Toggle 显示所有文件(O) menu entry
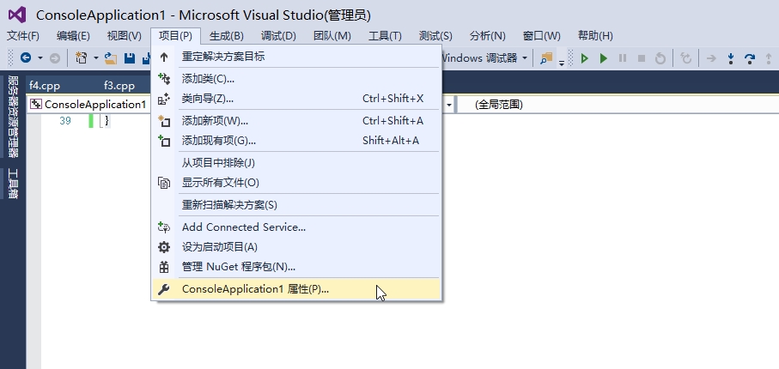This screenshot has width=779, height=369. [x=296, y=183]
